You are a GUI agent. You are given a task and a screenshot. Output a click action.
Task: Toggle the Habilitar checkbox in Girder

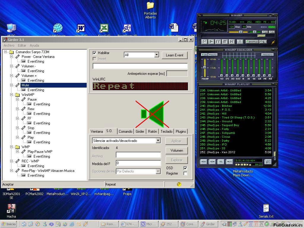coord(95,53)
